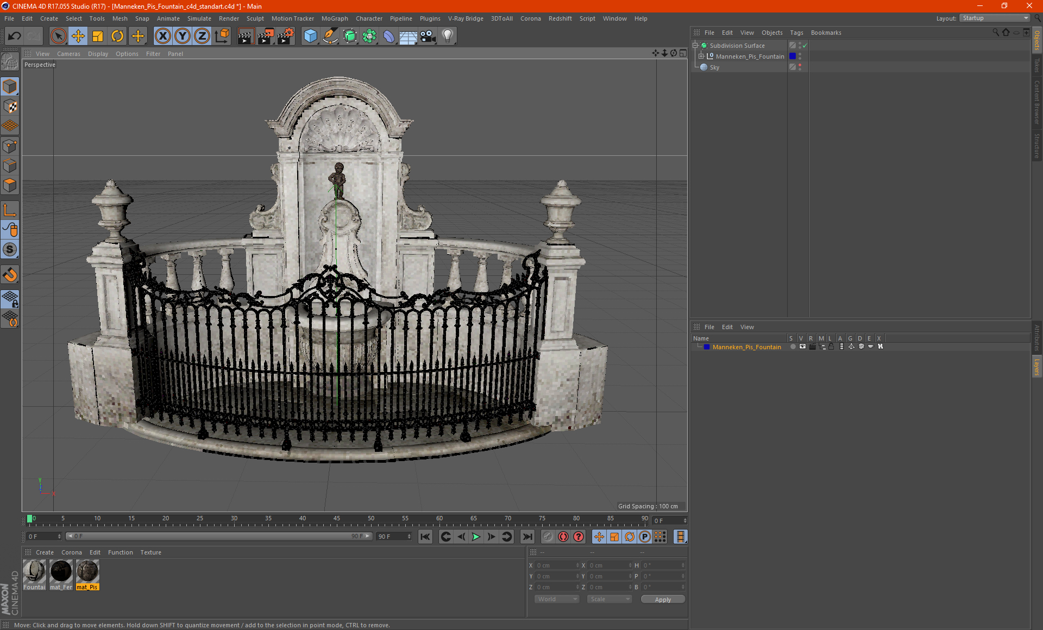Toggle Subdivision Surface enable checkmark
This screenshot has height=630, width=1043.
coord(805,46)
